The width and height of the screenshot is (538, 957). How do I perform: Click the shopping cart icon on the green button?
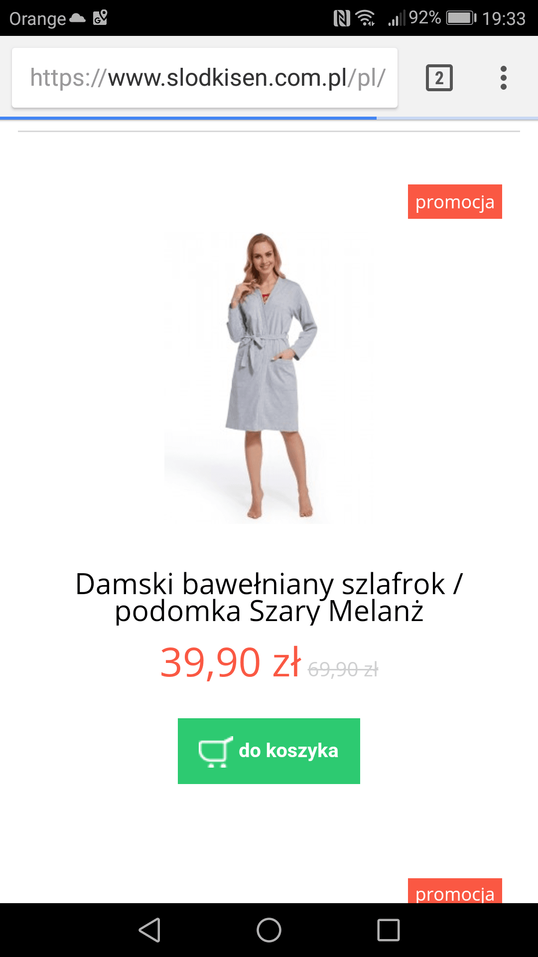pyautogui.click(x=215, y=752)
